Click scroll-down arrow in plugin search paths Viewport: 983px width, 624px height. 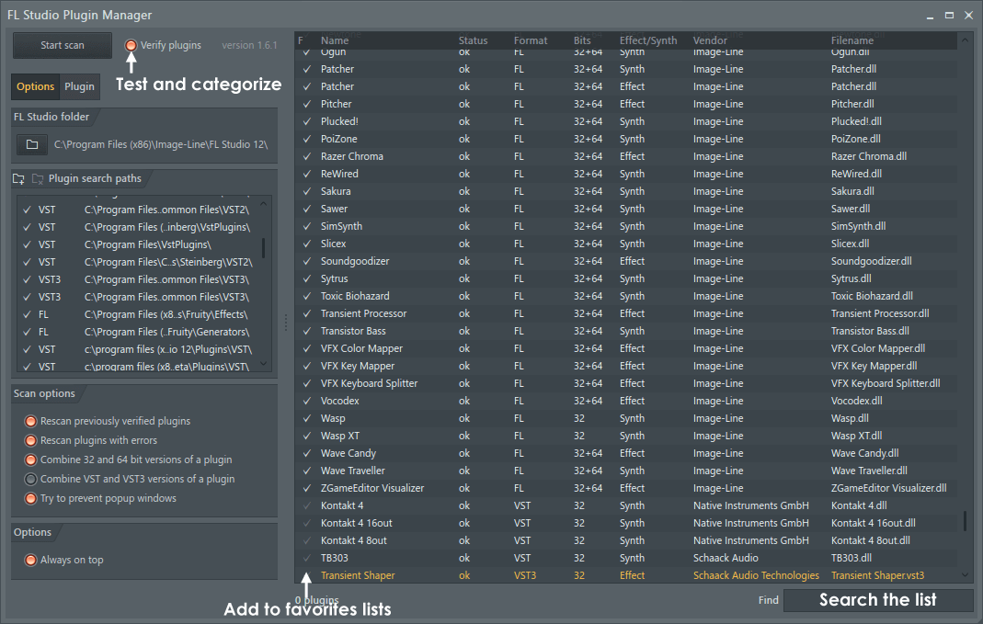[x=265, y=364]
